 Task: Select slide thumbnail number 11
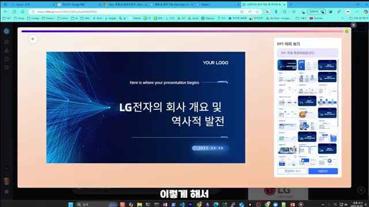coord(307,101)
